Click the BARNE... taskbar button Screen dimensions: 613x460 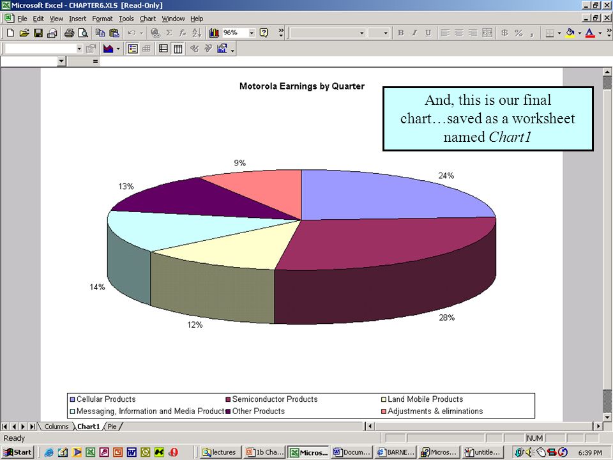click(x=395, y=452)
